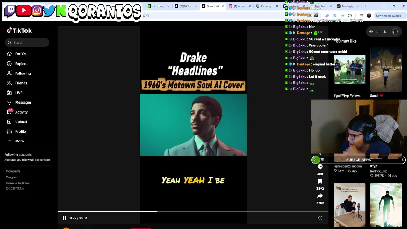Click the download desktop app icon
Image resolution: width=407 pixels, height=229 pixels.
click(x=384, y=31)
